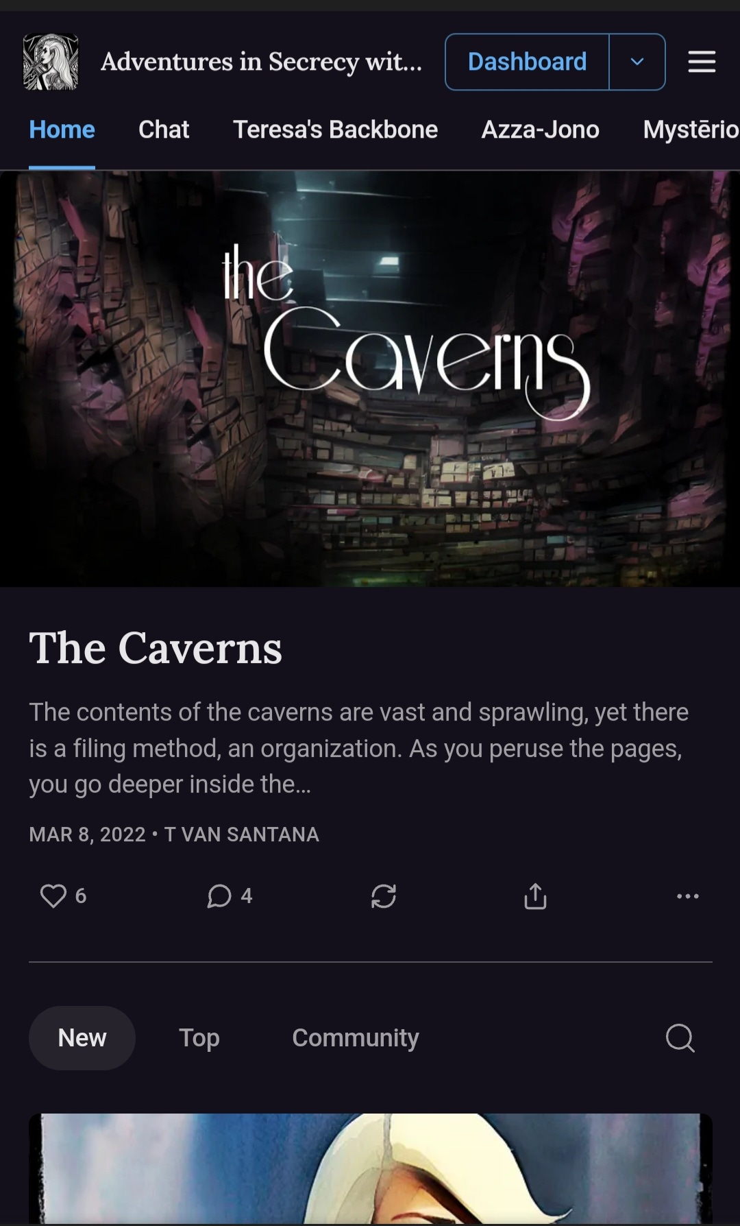
Task: Click The Caverns cover image
Action: (x=370, y=378)
